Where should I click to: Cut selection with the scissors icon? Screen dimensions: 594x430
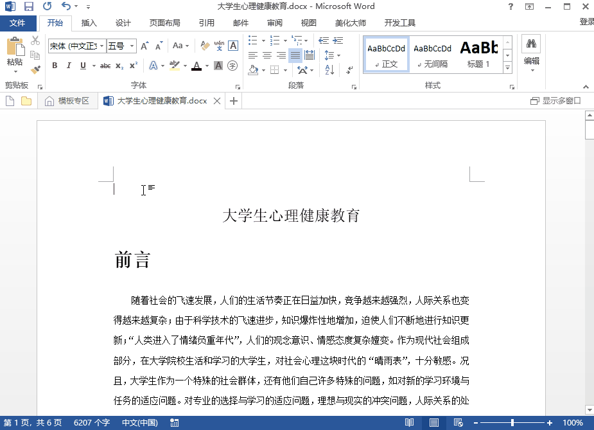(35, 40)
